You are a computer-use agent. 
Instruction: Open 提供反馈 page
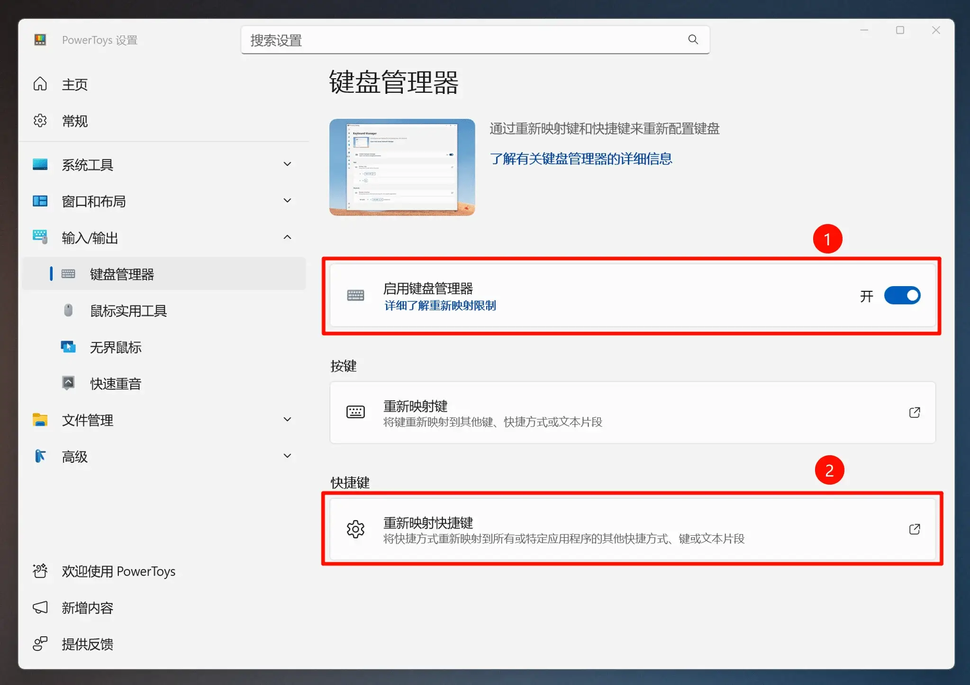point(164,644)
